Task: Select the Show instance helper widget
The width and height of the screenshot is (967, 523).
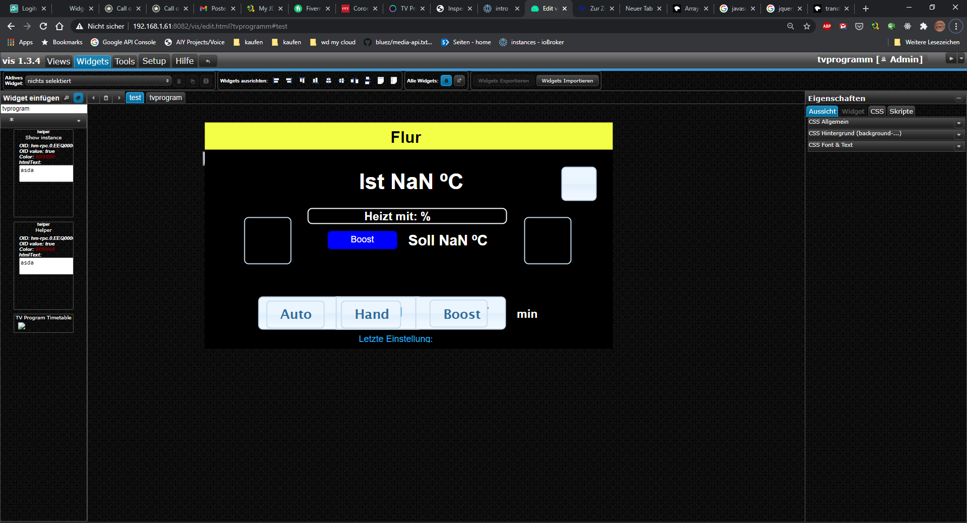Action: 43,173
